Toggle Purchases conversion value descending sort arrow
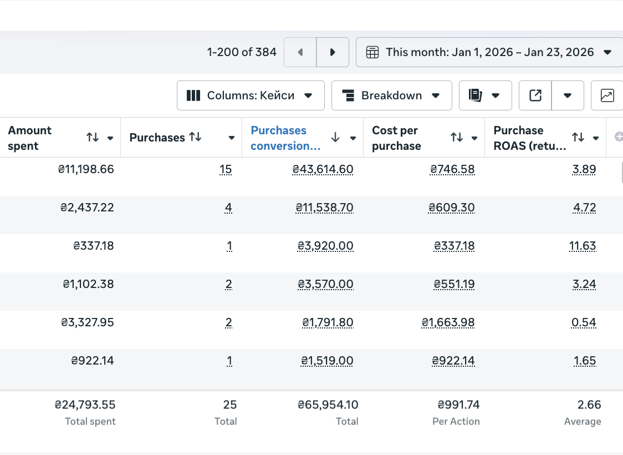Viewport: 623px width, 455px height. click(x=335, y=138)
